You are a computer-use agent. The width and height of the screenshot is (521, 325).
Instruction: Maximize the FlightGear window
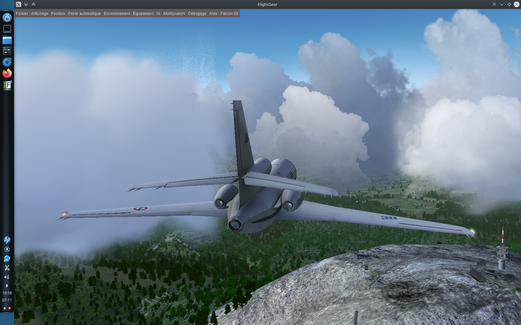509,4
